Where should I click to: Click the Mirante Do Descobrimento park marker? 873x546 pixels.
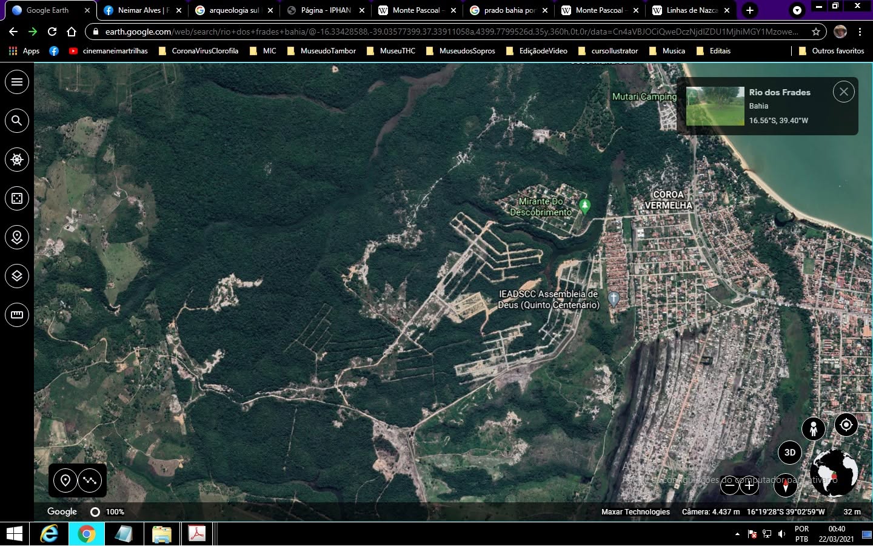pyautogui.click(x=584, y=206)
